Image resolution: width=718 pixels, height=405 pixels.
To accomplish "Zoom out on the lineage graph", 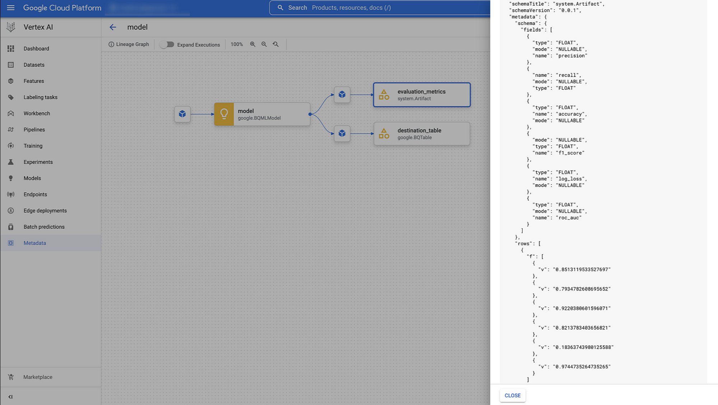I will pos(264,44).
